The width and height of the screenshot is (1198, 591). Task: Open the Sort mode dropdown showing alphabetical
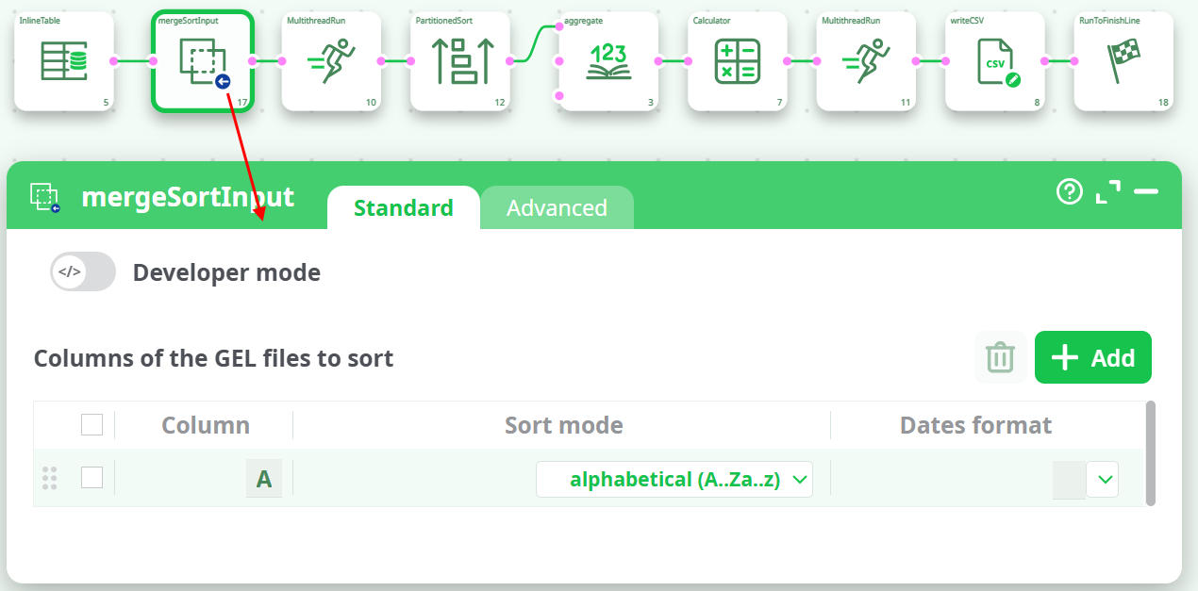coord(674,479)
